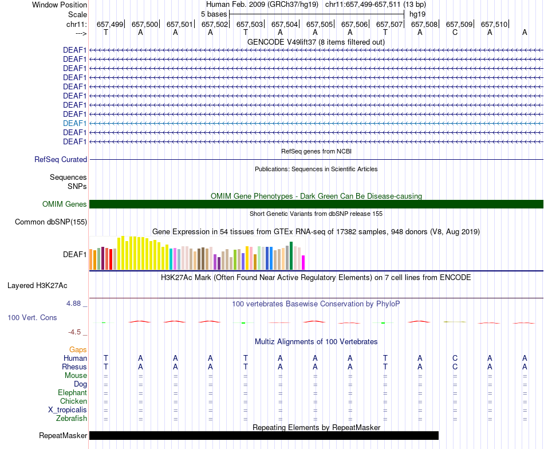Click the Human alignment row label

75,358
